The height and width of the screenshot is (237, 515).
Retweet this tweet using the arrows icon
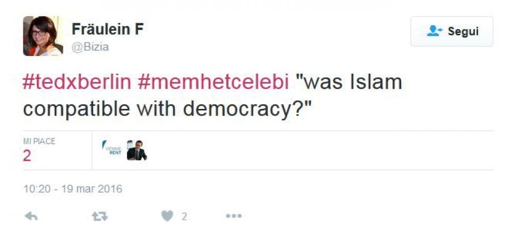point(99,216)
